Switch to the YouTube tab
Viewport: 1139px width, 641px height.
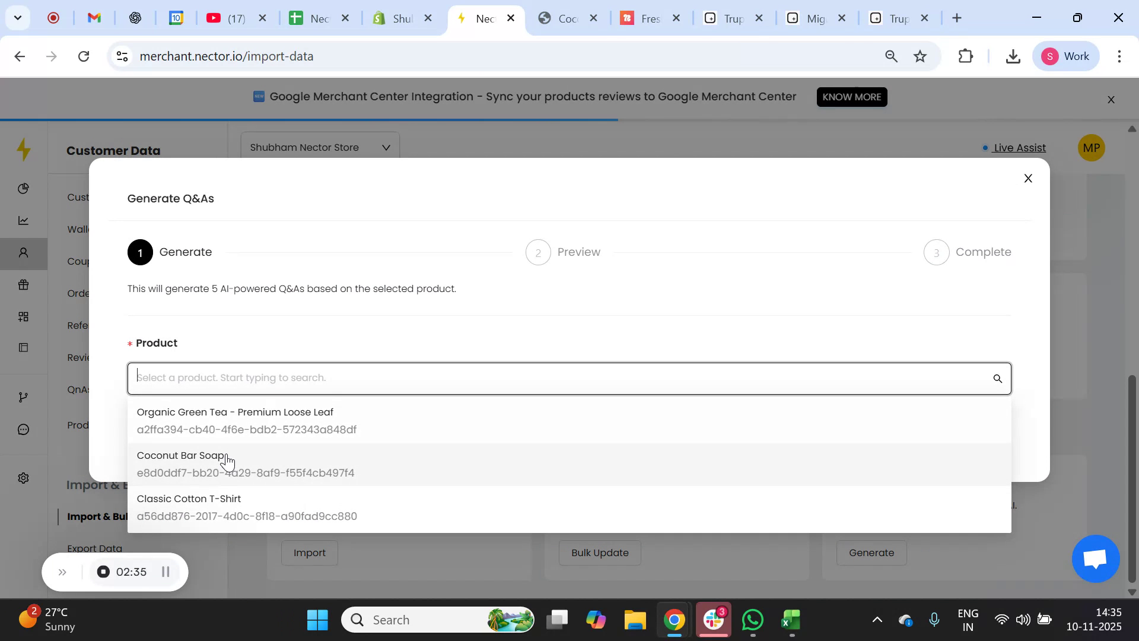[225, 18]
